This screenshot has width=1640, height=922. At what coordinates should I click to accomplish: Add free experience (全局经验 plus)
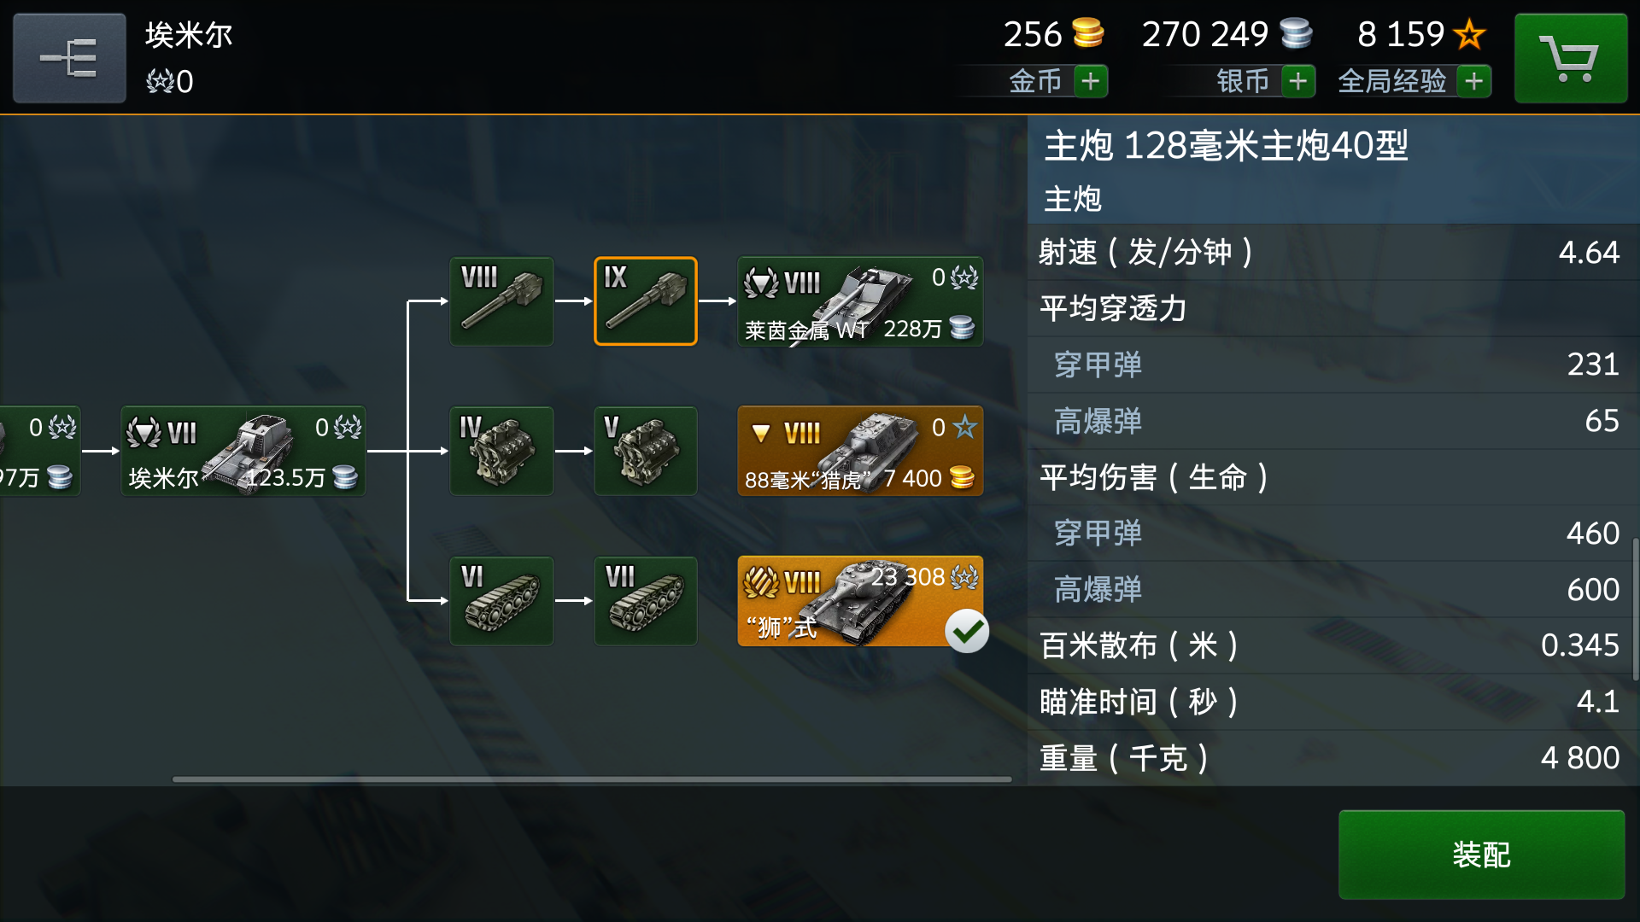(1474, 81)
